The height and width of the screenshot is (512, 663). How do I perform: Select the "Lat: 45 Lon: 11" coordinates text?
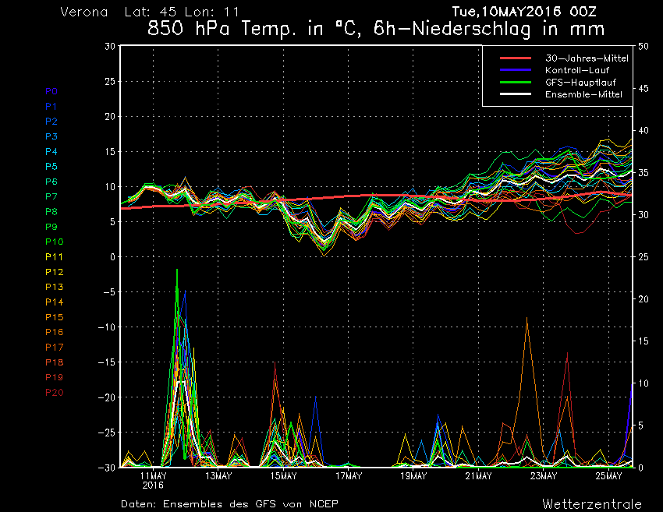[182, 12]
